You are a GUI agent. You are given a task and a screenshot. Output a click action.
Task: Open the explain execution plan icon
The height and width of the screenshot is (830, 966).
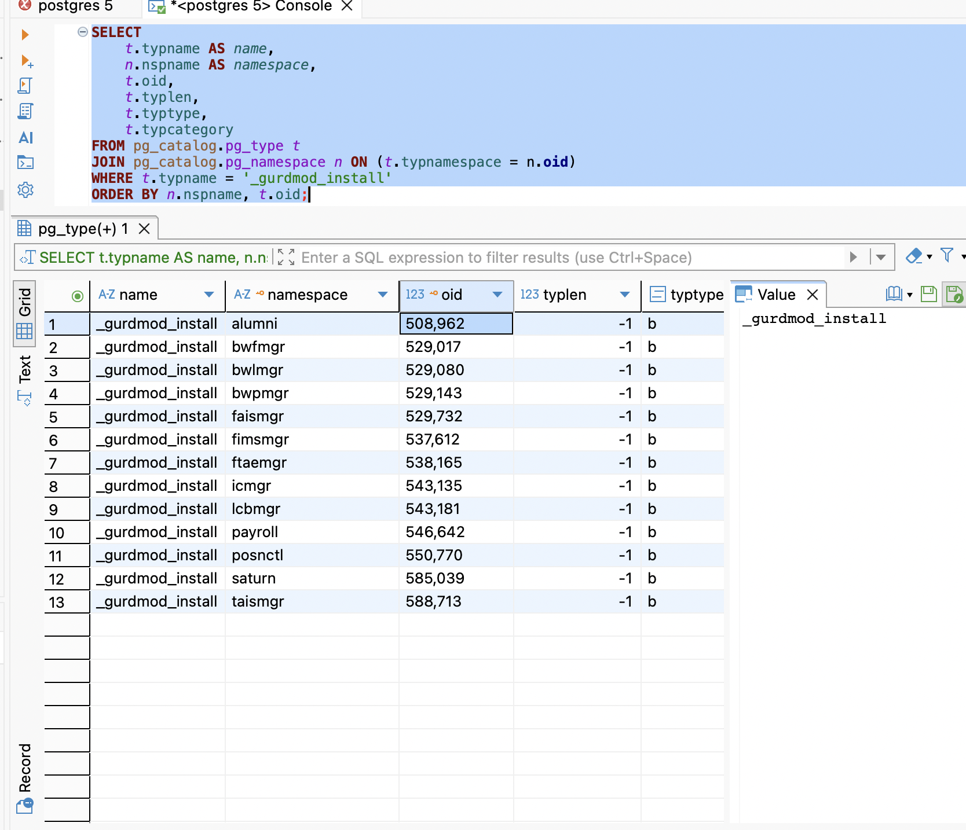tap(25, 111)
